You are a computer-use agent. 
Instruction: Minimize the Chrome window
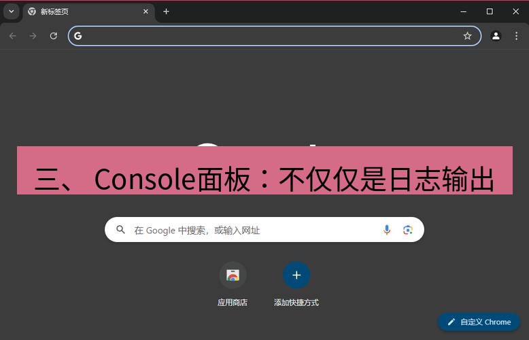pyautogui.click(x=464, y=12)
